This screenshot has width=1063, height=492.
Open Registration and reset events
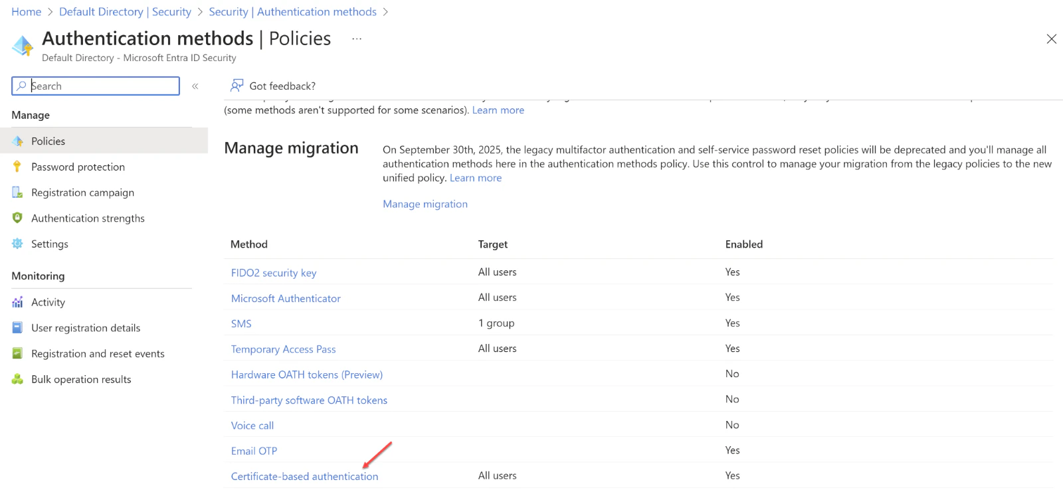(x=98, y=353)
